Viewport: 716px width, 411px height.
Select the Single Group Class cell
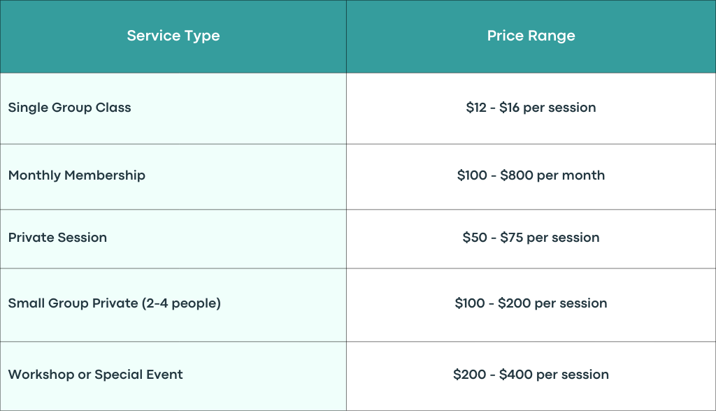tap(173, 108)
